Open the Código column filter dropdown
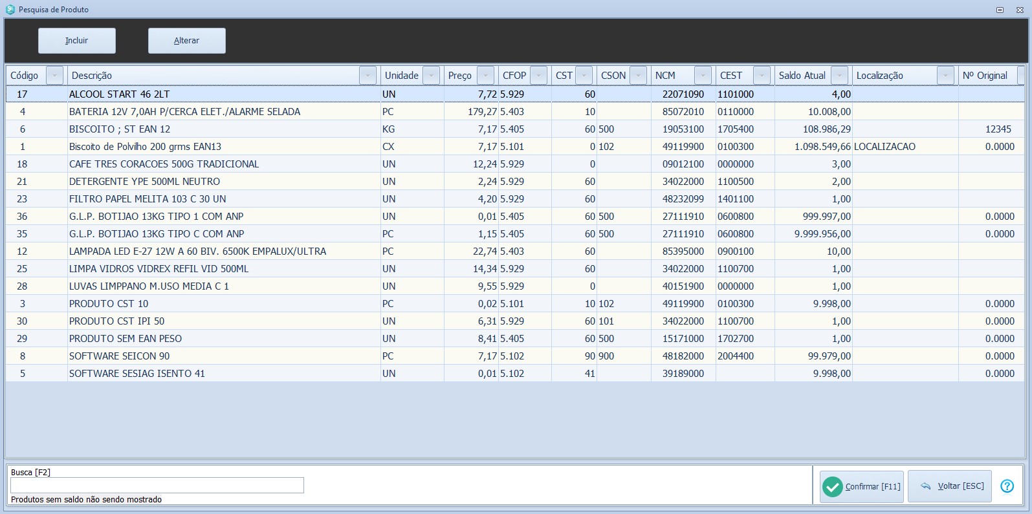Image resolution: width=1032 pixels, height=514 pixels. 55,76
